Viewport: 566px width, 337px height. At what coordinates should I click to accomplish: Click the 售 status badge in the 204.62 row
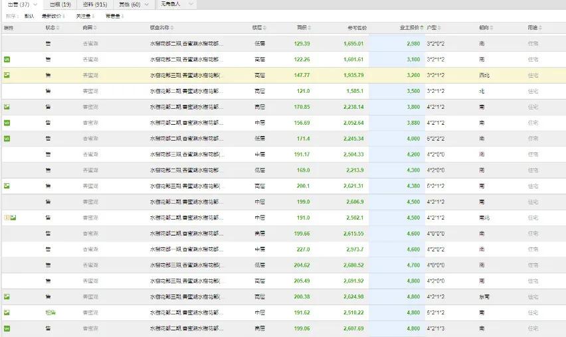48,265
